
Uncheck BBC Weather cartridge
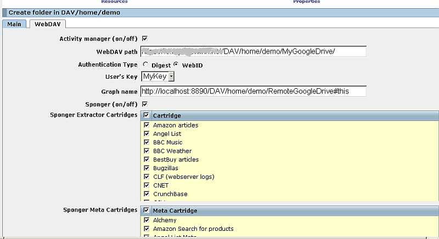[x=147, y=151]
